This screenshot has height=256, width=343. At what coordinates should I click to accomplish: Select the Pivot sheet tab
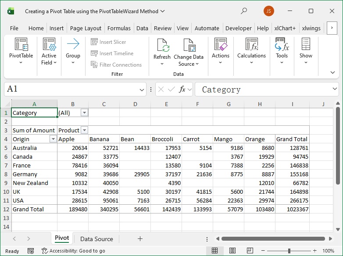coord(62,238)
